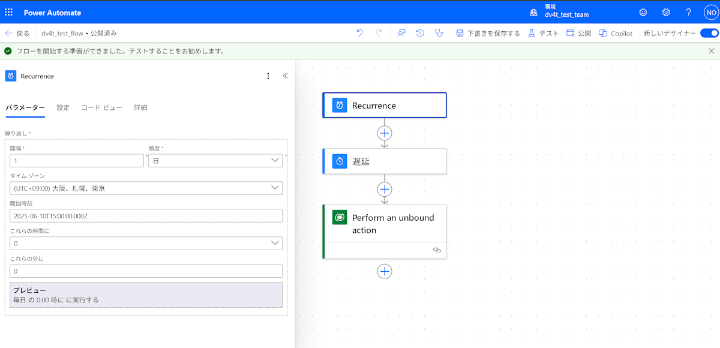Select the Recurrence trigger card

[x=385, y=106]
